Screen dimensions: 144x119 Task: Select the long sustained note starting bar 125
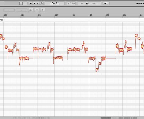click(24, 58)
